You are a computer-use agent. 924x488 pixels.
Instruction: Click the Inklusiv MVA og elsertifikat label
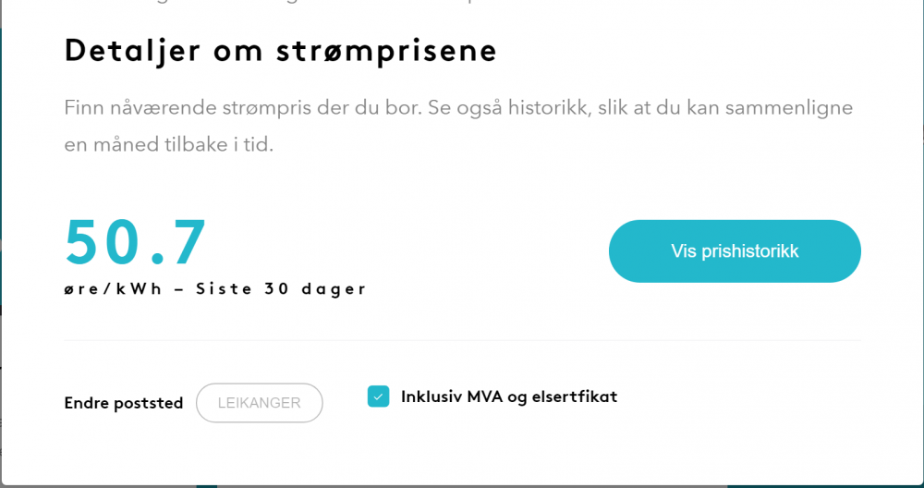[x=508, y=397]
